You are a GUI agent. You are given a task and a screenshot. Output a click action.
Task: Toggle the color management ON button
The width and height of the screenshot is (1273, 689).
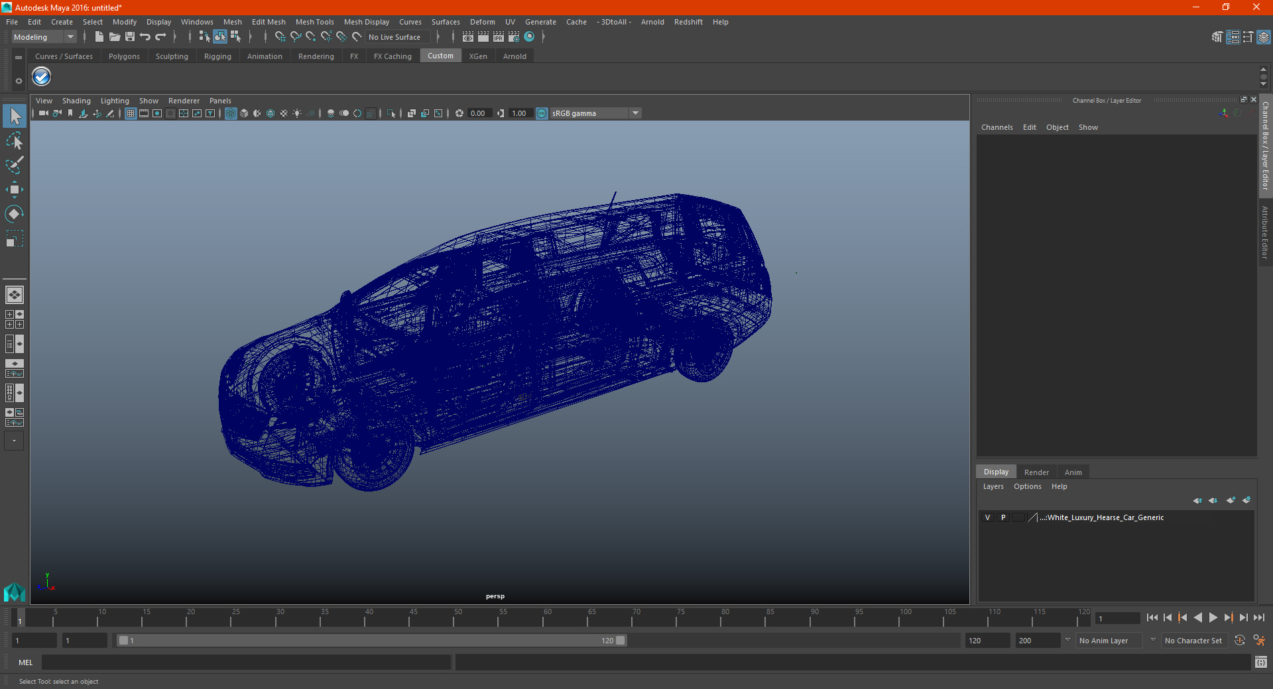click(542, 113)
